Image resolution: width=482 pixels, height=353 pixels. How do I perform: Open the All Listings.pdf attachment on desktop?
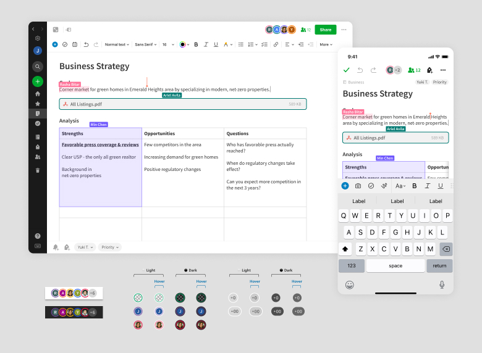183,104
